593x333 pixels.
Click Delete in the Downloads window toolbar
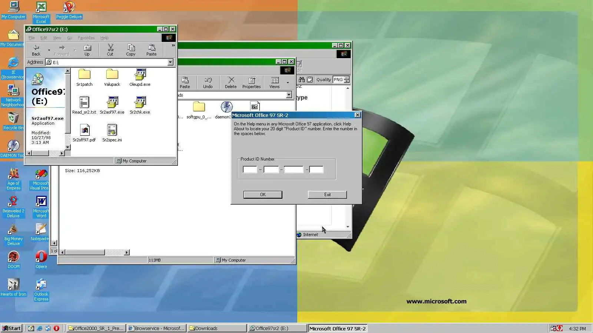tap(231, 83)
